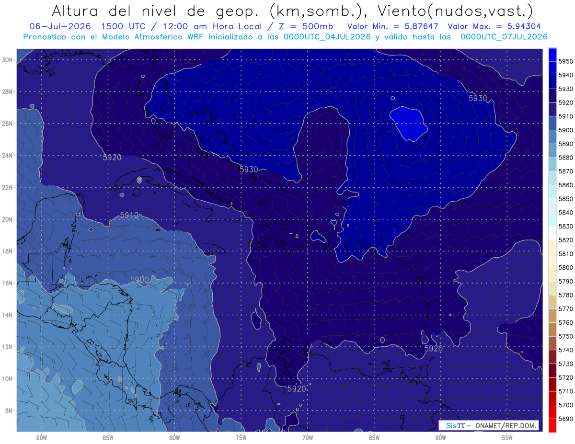Click the '5700' colorbar scale label
This screenshot has width=575, height=444.
pyautogui.click(x=566, y=405)
